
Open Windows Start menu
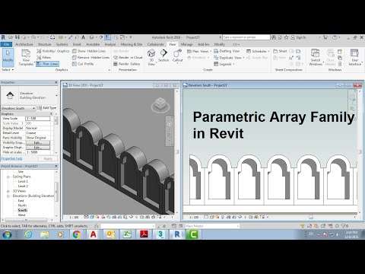pos(7,234)
